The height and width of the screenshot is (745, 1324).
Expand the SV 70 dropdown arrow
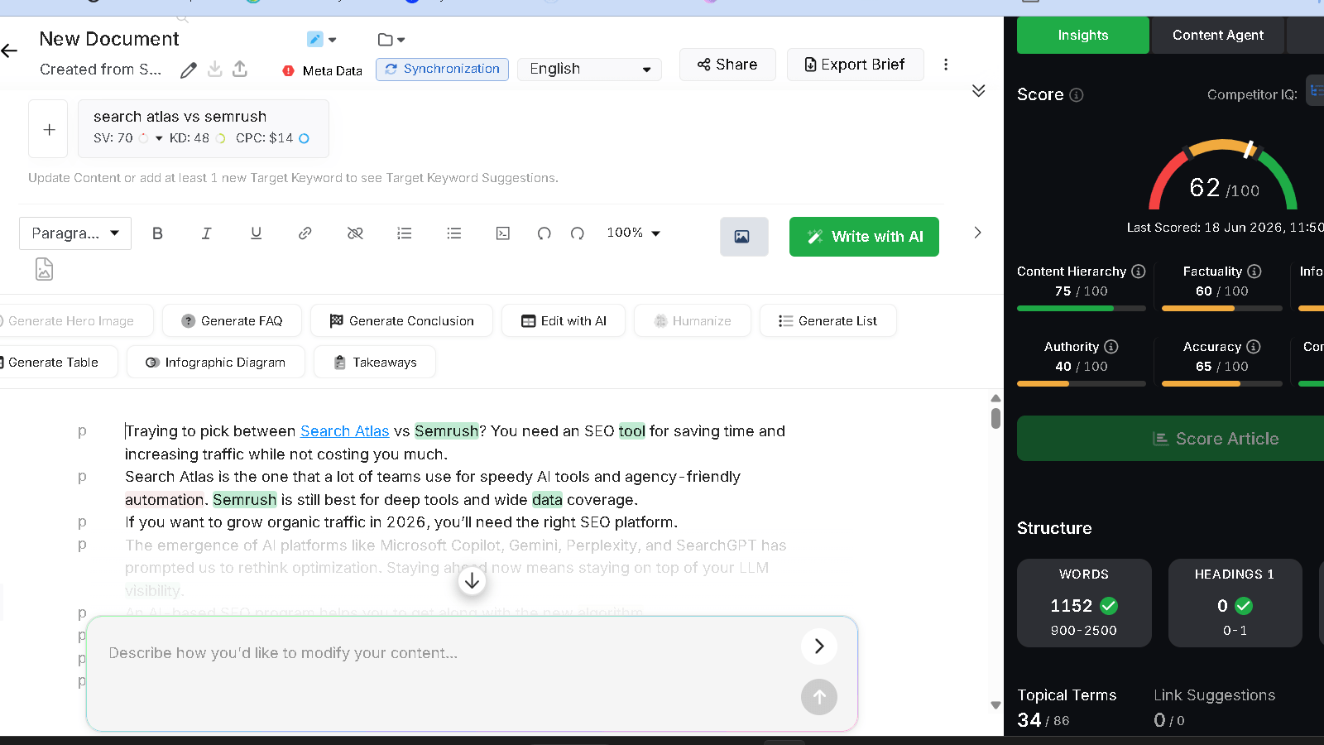[159, 139]
